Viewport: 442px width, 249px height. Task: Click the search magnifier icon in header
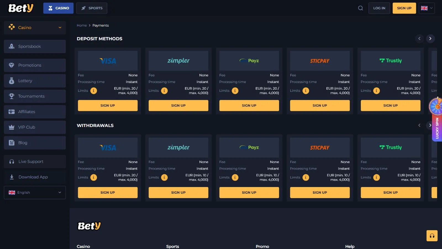361,8
